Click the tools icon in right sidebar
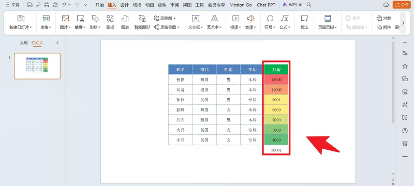Viewport: 414px width, 186px height. click(x=405, y=105)
